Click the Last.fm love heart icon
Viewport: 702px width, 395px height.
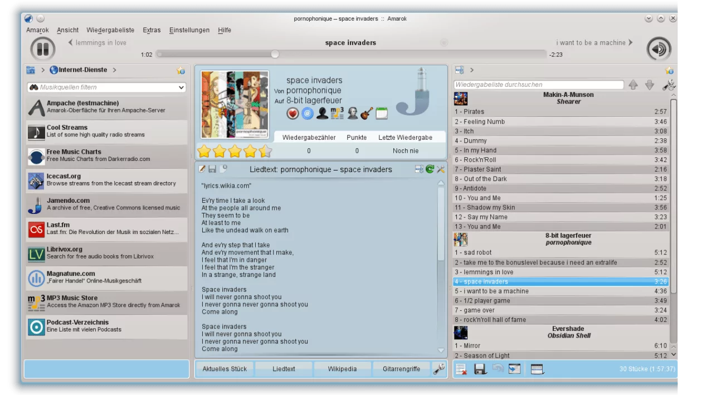[x=293, y=114]
